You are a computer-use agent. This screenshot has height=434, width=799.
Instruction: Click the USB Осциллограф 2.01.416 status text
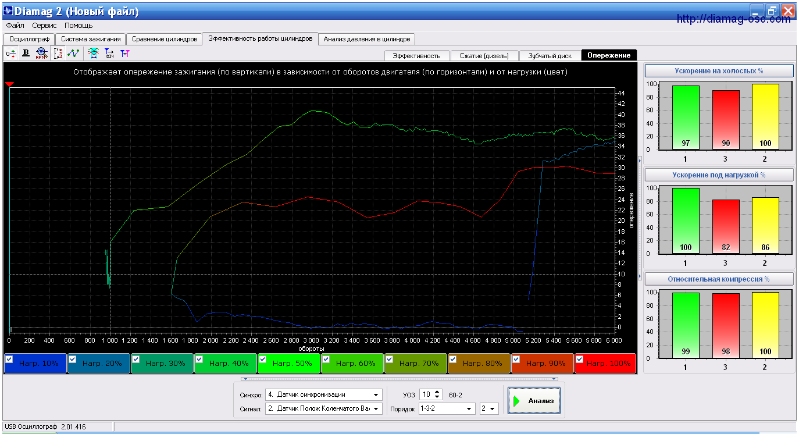click(x=45, y=427)
